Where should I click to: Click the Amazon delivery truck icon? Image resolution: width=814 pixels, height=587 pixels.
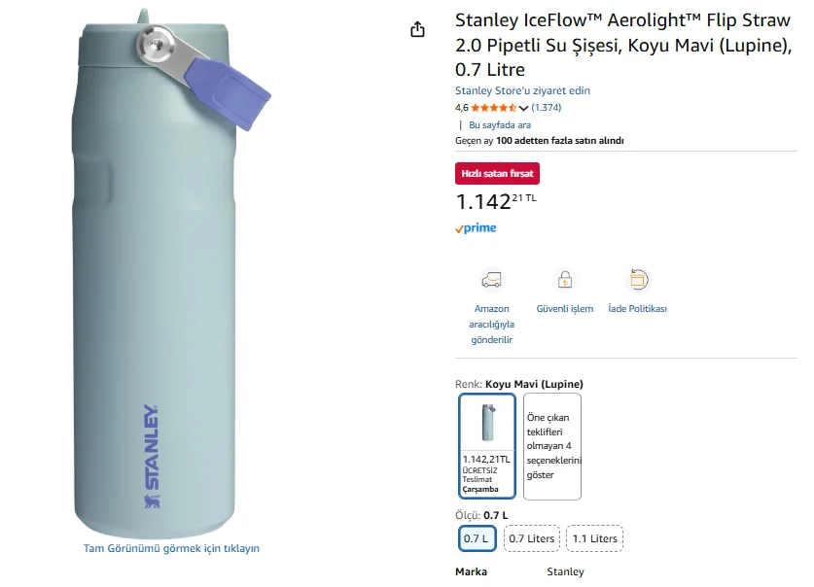[x=492, y=280]
